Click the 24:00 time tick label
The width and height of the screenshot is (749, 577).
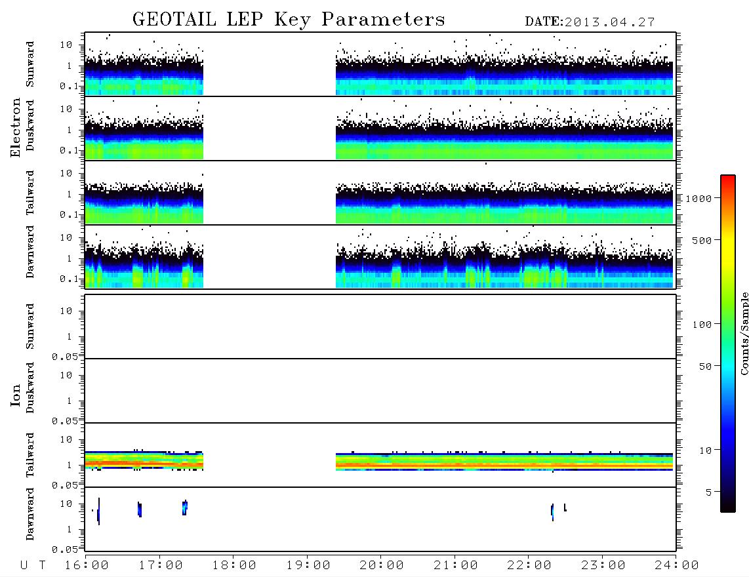coord(678,566)
